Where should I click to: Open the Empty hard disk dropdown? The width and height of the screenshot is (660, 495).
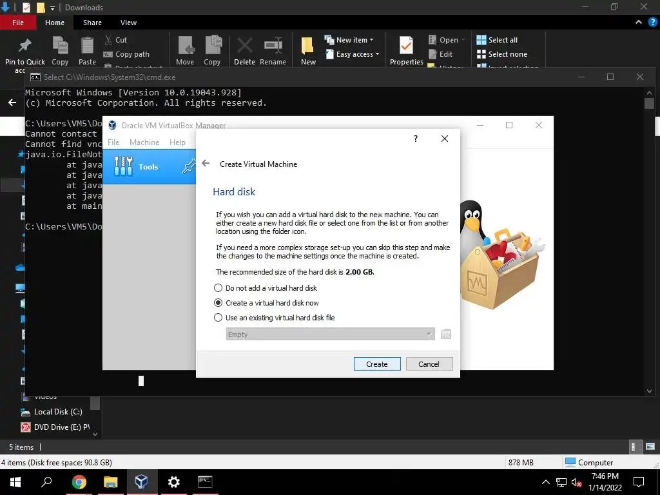(x=331, y=335)
